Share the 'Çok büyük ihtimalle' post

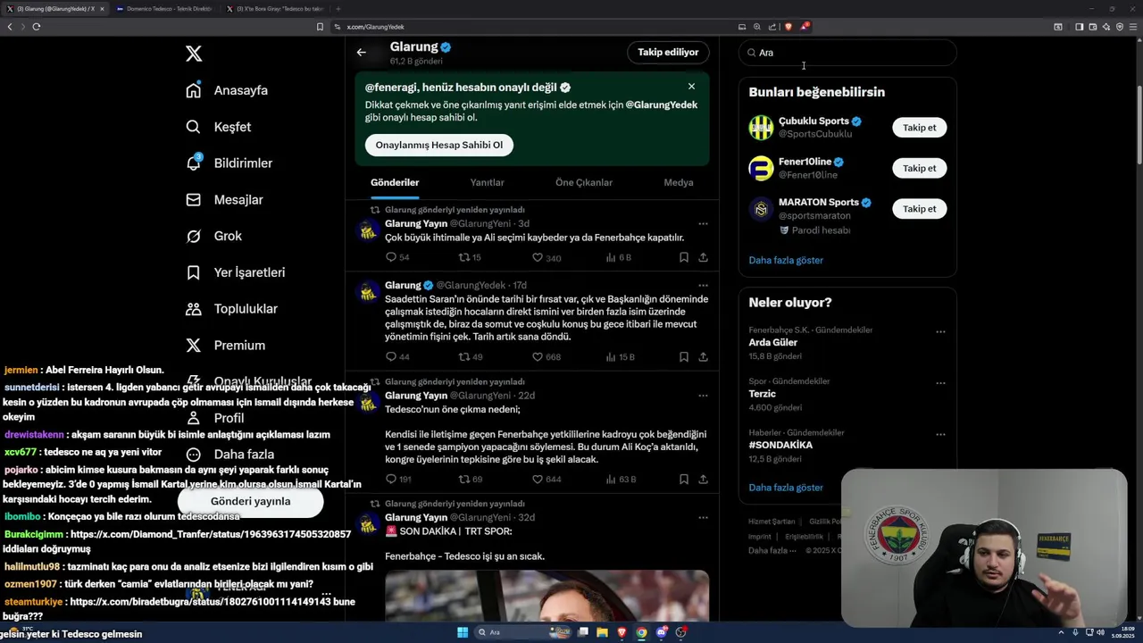click(x=703, y=257)
